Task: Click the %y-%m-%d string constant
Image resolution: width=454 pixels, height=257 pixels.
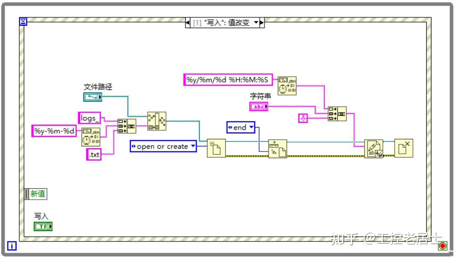Action: tap(54, 131)
